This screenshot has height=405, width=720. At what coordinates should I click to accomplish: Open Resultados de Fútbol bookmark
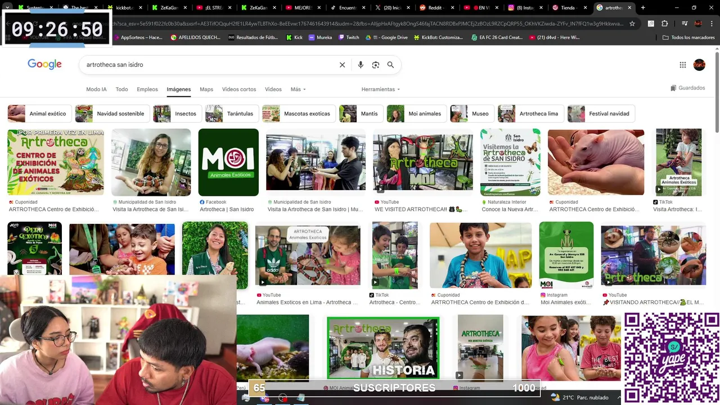point(253,37)
